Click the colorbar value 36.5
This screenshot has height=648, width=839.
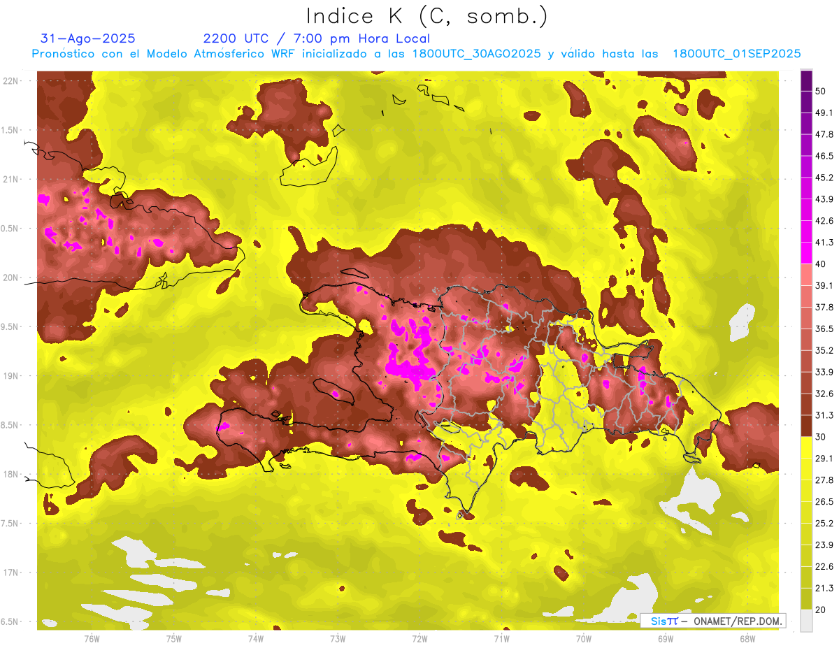[x=824, y=329]
